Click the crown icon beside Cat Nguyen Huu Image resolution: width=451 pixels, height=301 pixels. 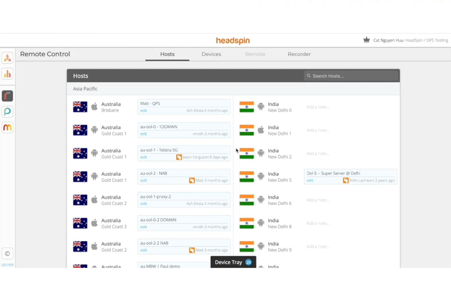coord(367,40)
